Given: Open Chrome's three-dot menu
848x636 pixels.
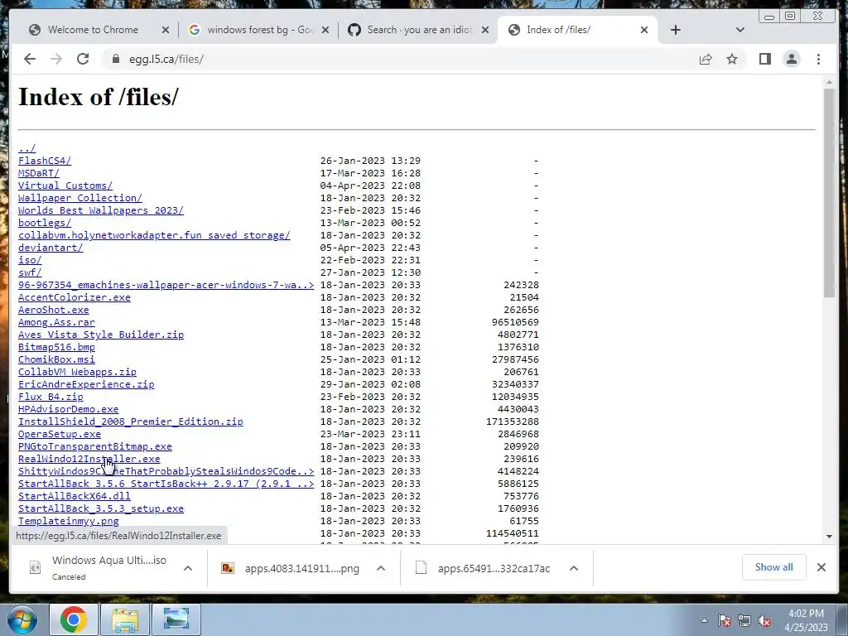Looking at the screenshot, I should coord(819,59).
